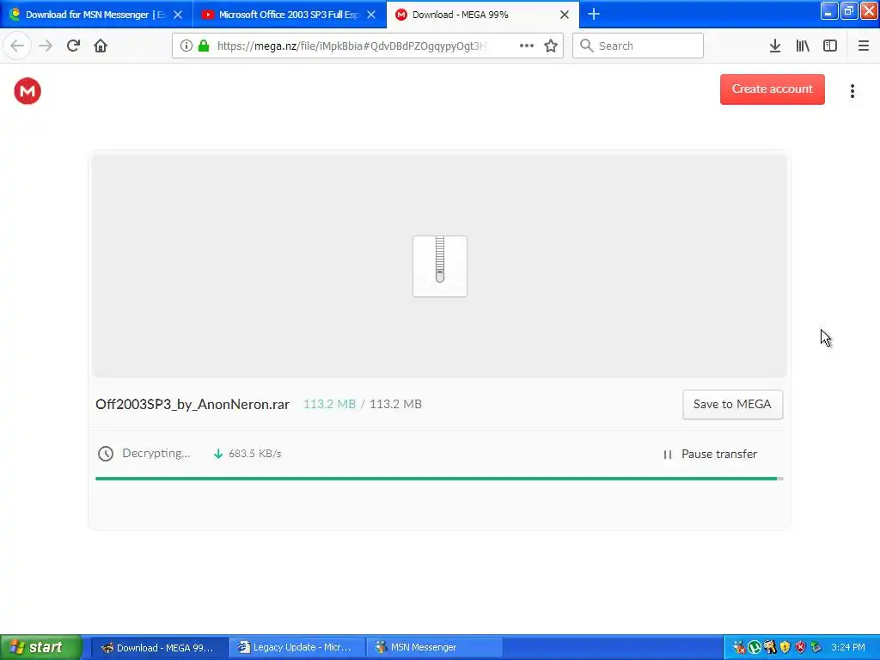The height and width of the screenshot is (660, 880).
Task: Click the clock icon beside Decrypting
Action: [x=106, y=454]
